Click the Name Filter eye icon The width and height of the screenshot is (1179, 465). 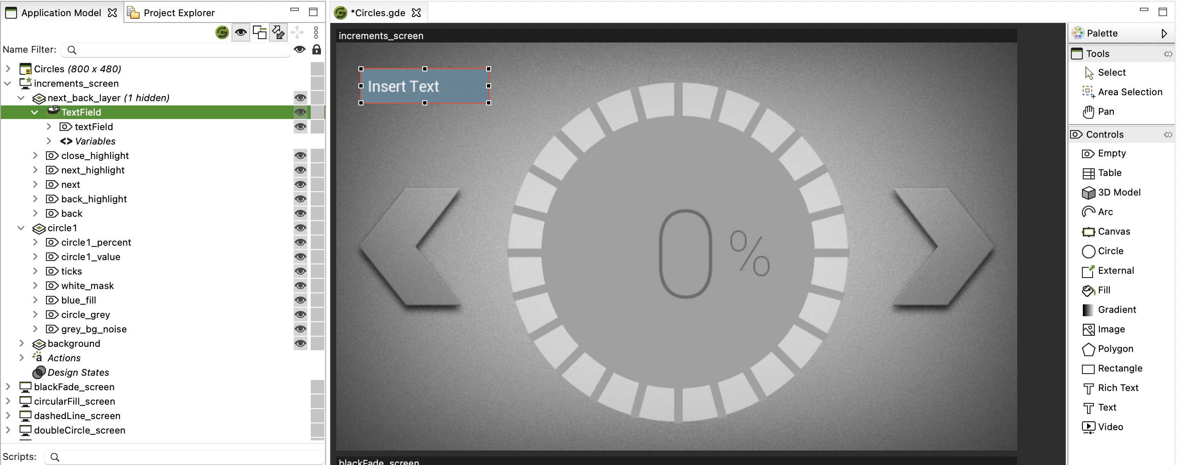click(299, 49)
